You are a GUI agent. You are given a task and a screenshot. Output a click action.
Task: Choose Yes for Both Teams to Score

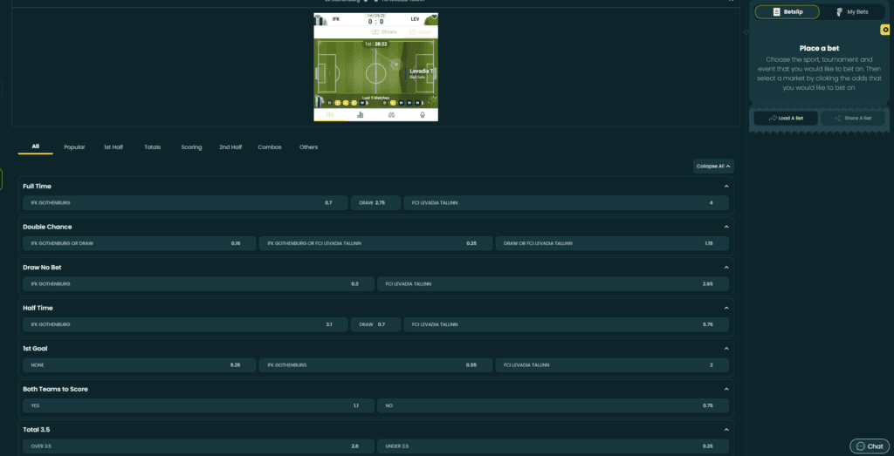click(x=198, y=406)
